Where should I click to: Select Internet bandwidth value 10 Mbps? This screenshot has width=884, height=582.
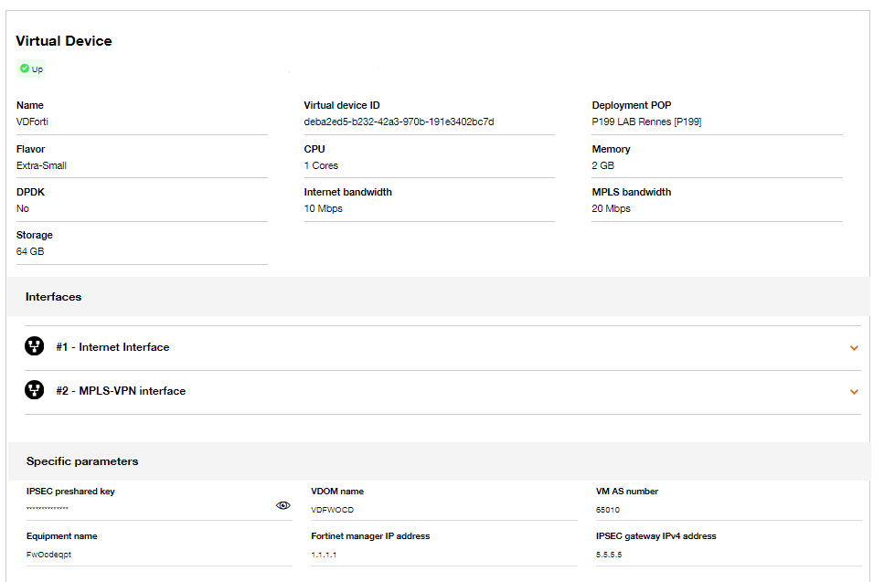(x=323, y=208)
